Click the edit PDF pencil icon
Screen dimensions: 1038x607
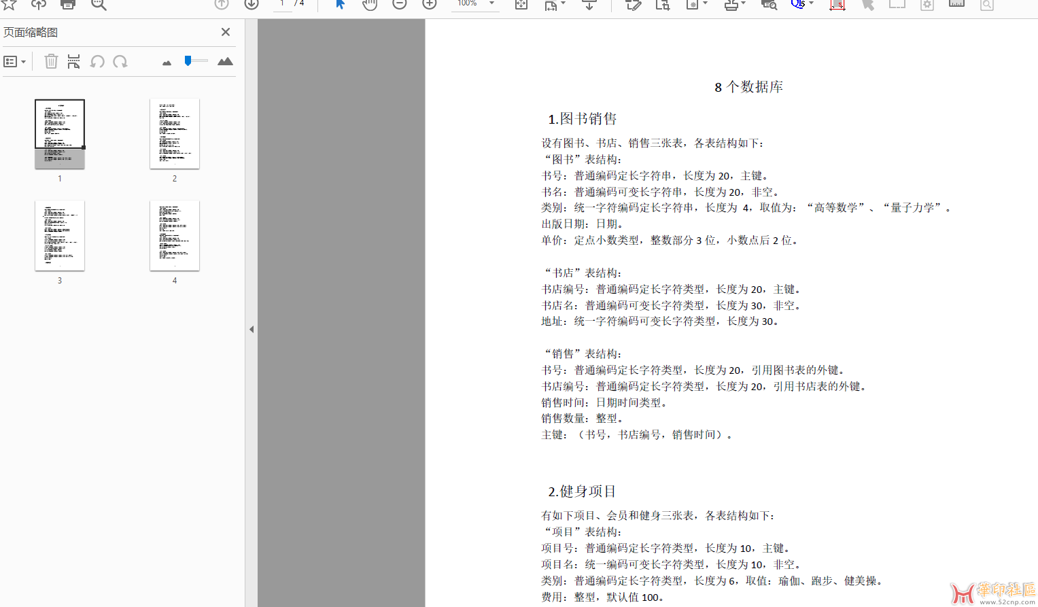pos(633,4)
